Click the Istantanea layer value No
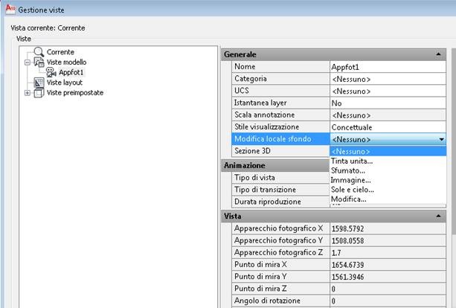Screen dimensions: 456x308 388,103
